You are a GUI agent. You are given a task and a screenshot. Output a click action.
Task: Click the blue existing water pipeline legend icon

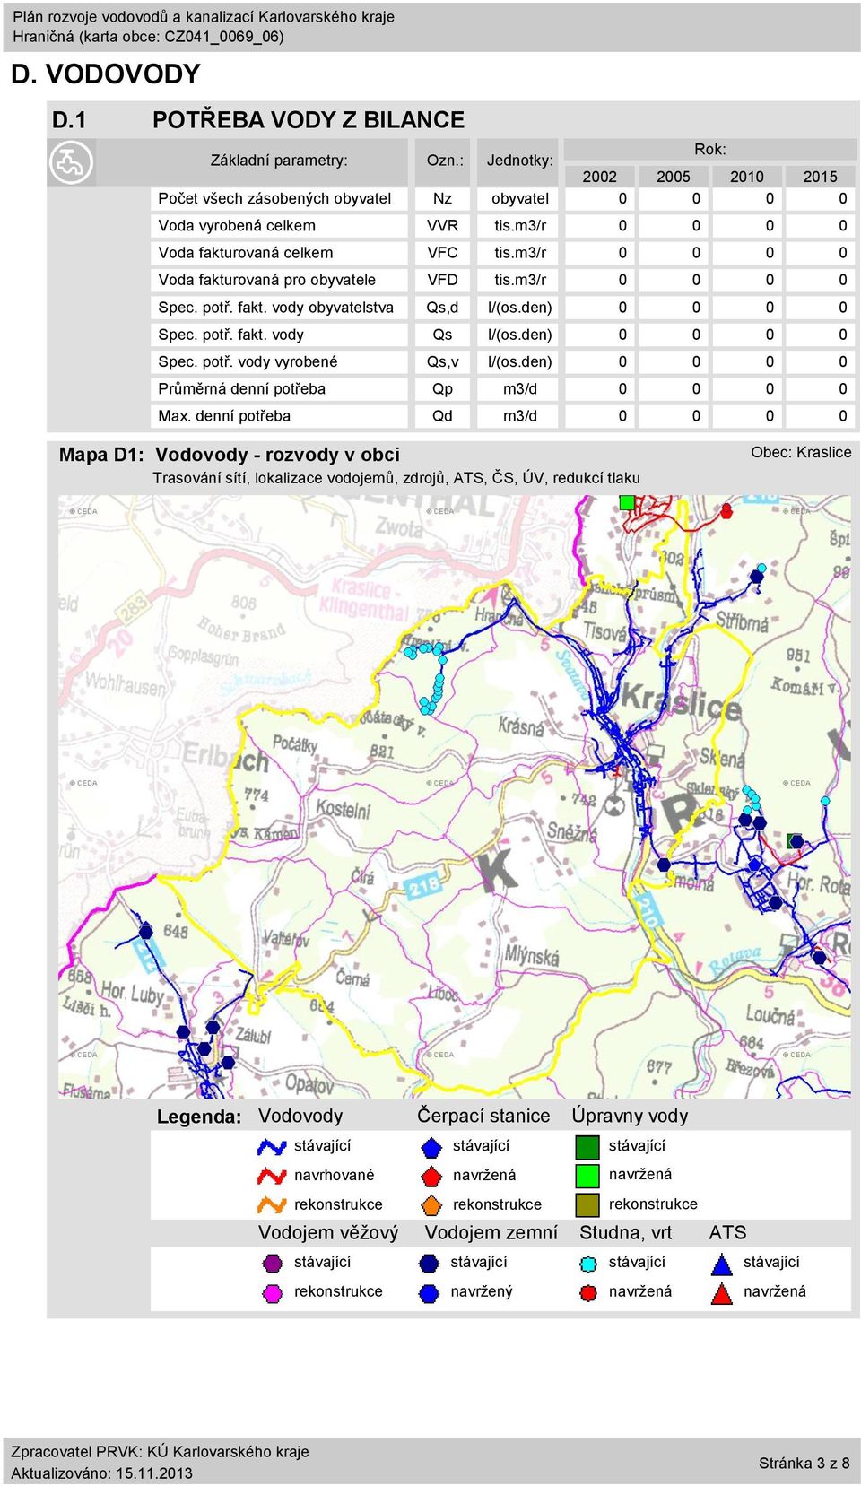[272, 1146]
